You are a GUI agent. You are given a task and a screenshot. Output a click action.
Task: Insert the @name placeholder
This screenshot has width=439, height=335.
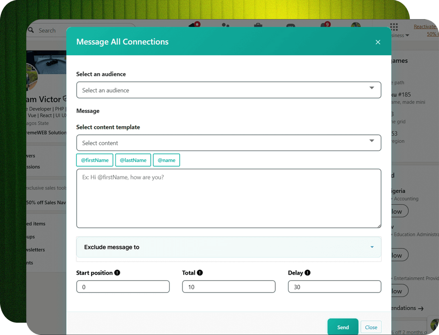(166, 160)
